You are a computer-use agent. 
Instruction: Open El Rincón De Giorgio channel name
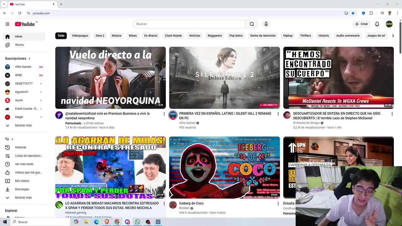(x=307, y=123)
